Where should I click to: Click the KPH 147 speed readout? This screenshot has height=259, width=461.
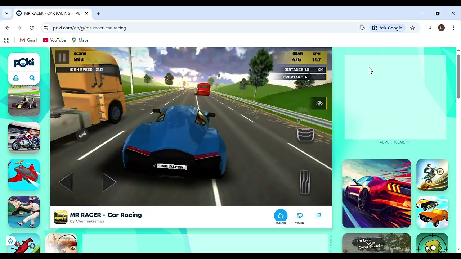pyautogui.click(x=317, y=57)
